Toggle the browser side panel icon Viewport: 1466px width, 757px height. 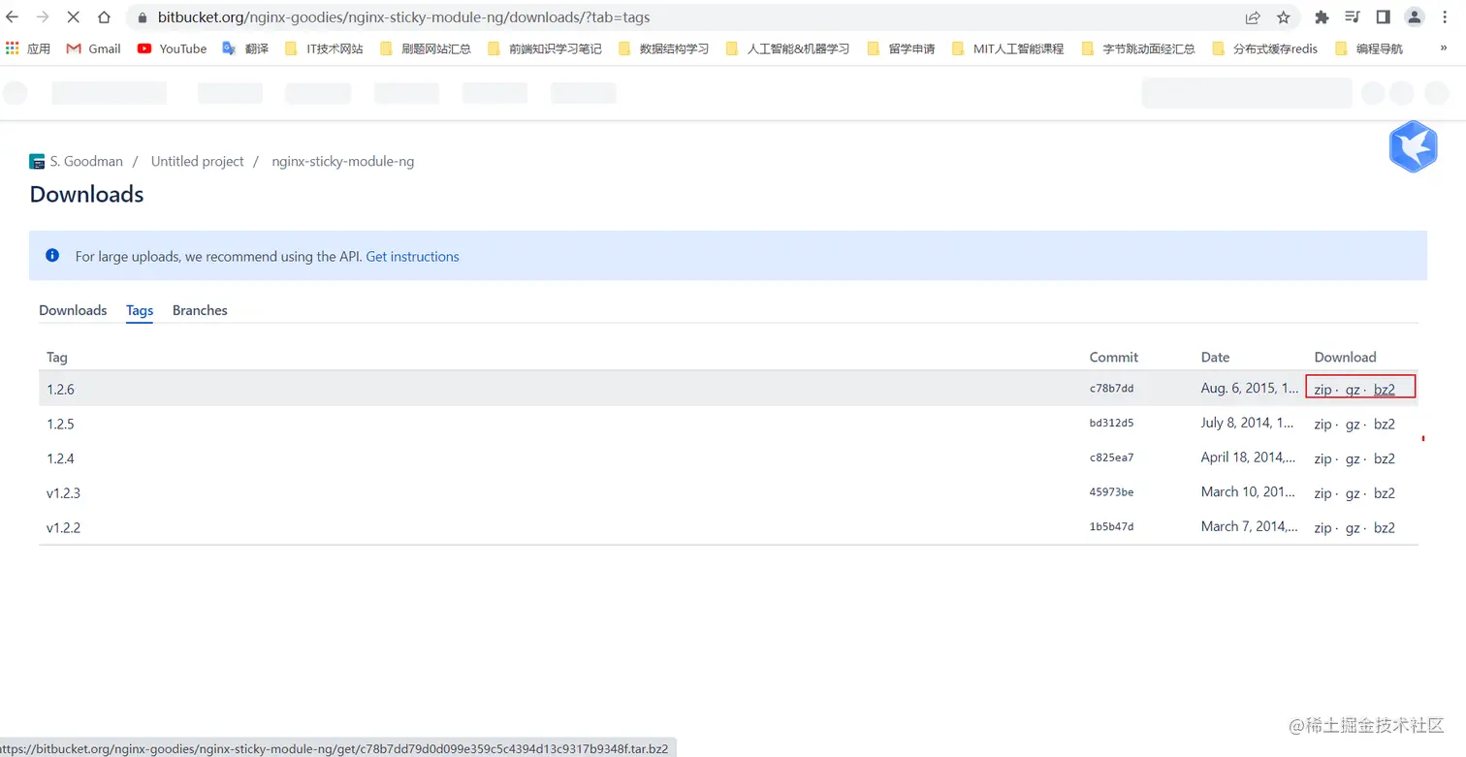1384,17
